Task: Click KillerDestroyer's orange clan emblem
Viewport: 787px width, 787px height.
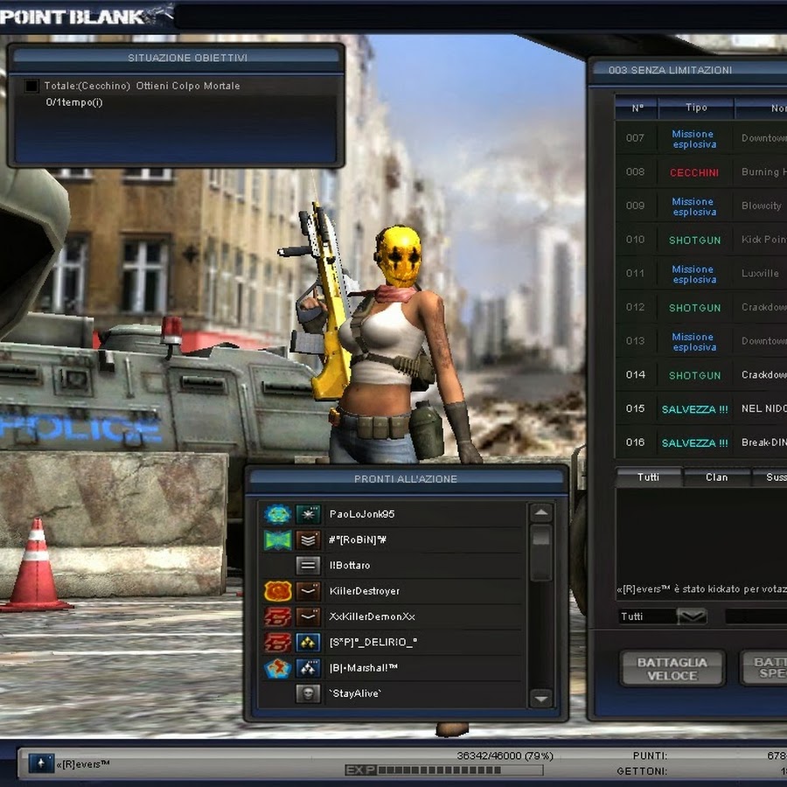Action: tap(277, 591)
